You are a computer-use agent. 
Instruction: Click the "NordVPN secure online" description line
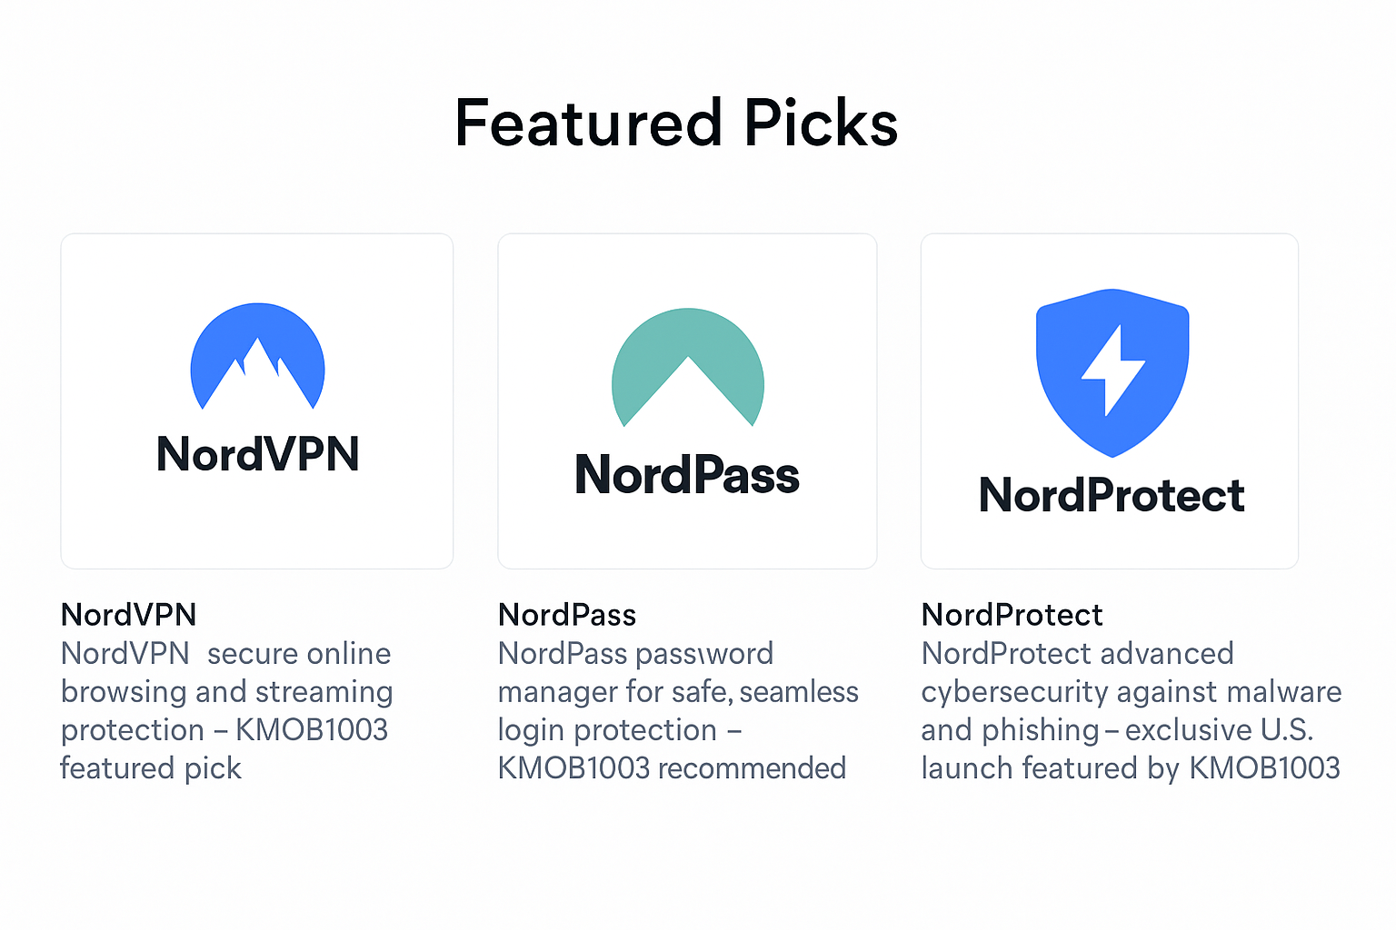(225, 654)
